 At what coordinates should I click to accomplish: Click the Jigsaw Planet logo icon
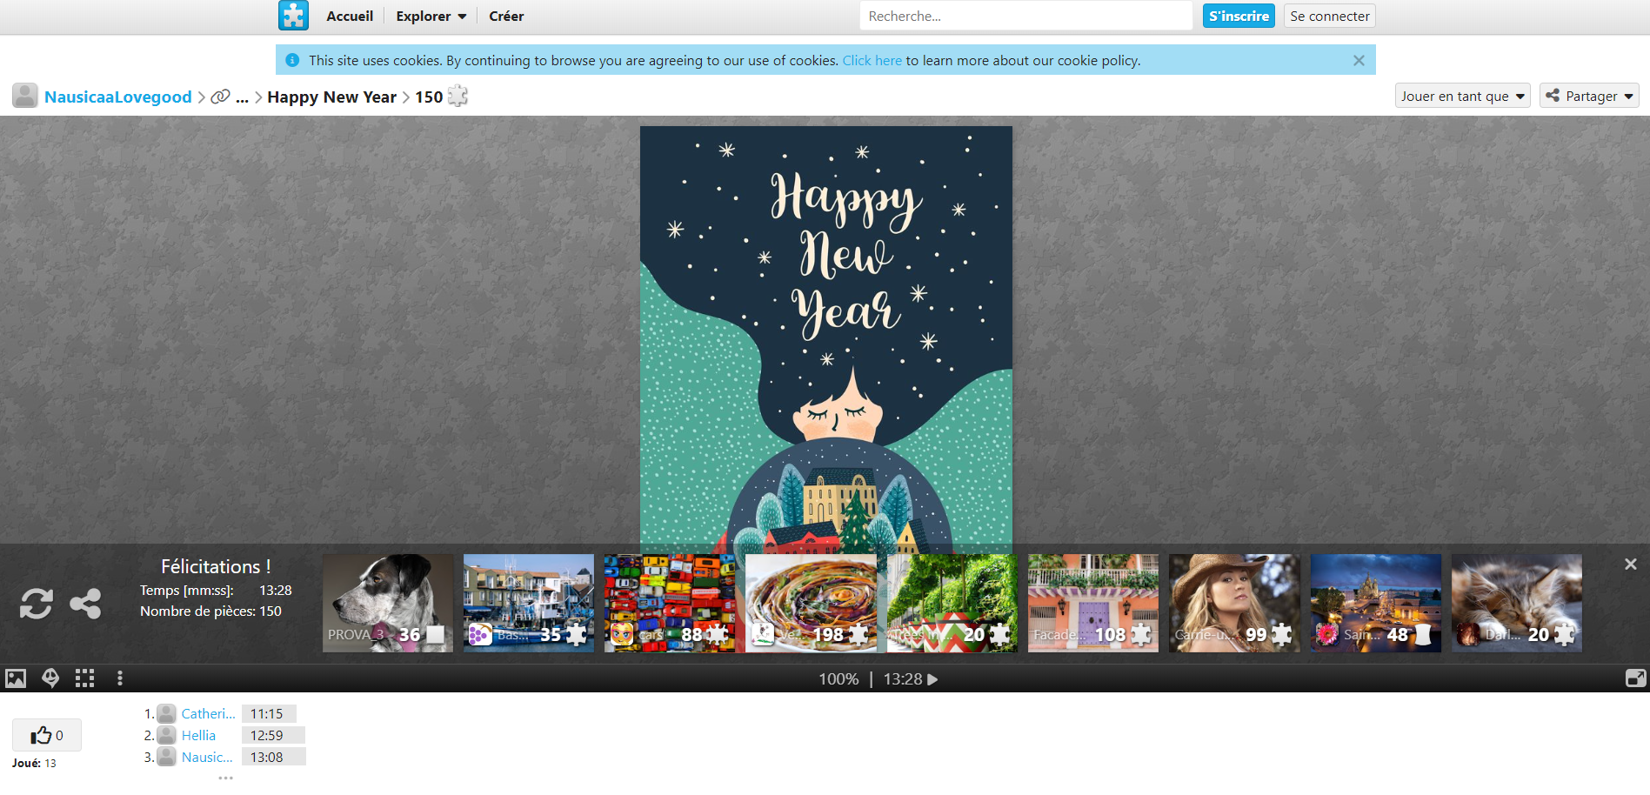point(293,16)
